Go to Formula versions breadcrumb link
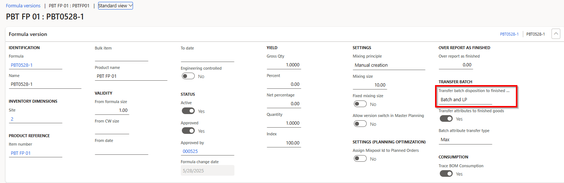This screenshot has width=564, height=183. point(23,6)
